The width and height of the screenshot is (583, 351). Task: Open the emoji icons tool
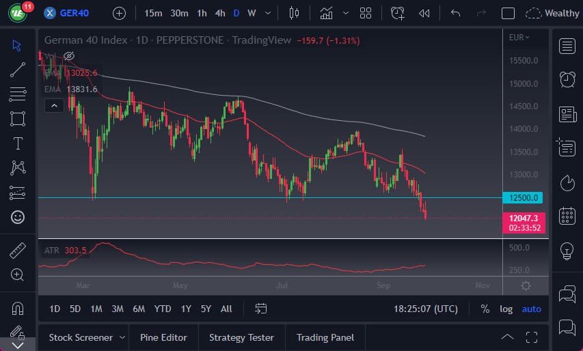(x=18, y=217)
